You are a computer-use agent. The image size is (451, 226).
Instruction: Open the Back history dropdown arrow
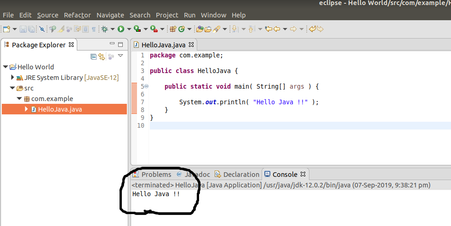click(285, 29)
